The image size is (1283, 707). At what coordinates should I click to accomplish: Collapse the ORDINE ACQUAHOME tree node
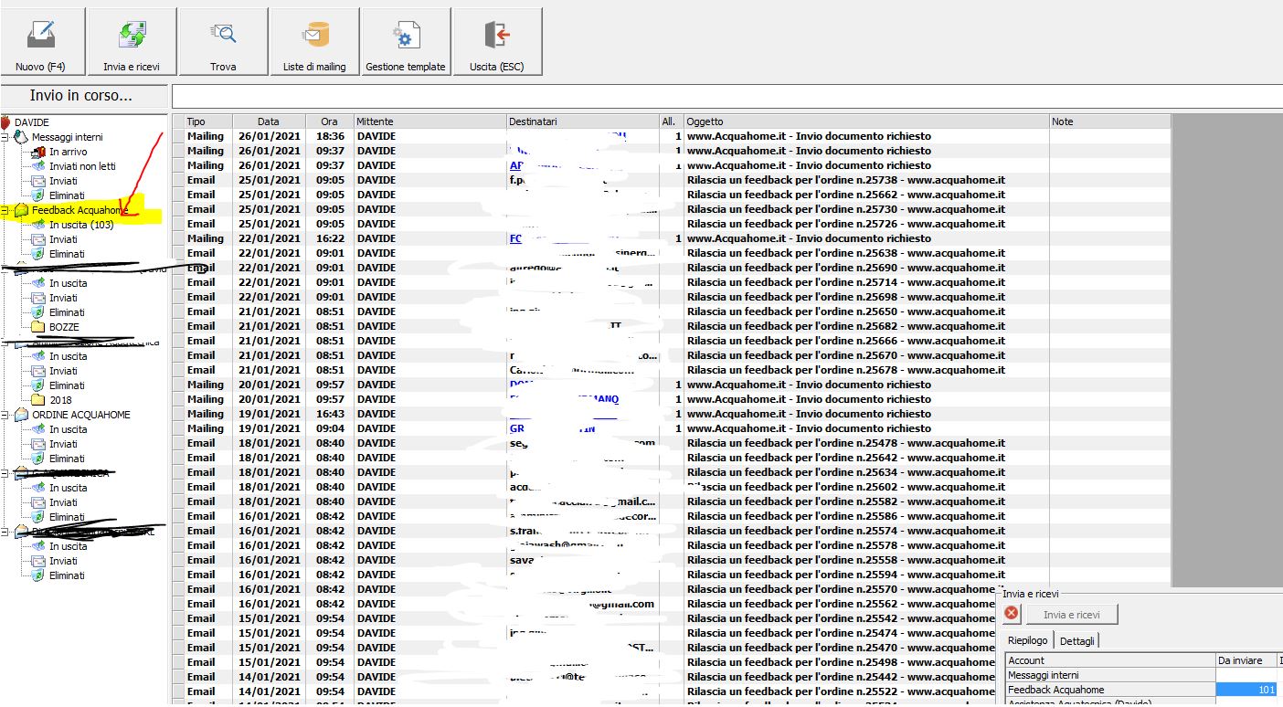pyautogui.click(x=5, y=415)
